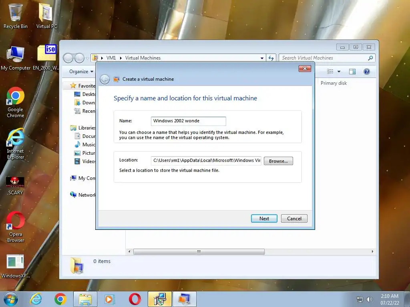The width and height of the screenshot is (410, 307).
Task: Open Internet Explorer from taskbar
Action: pos(36,299)
